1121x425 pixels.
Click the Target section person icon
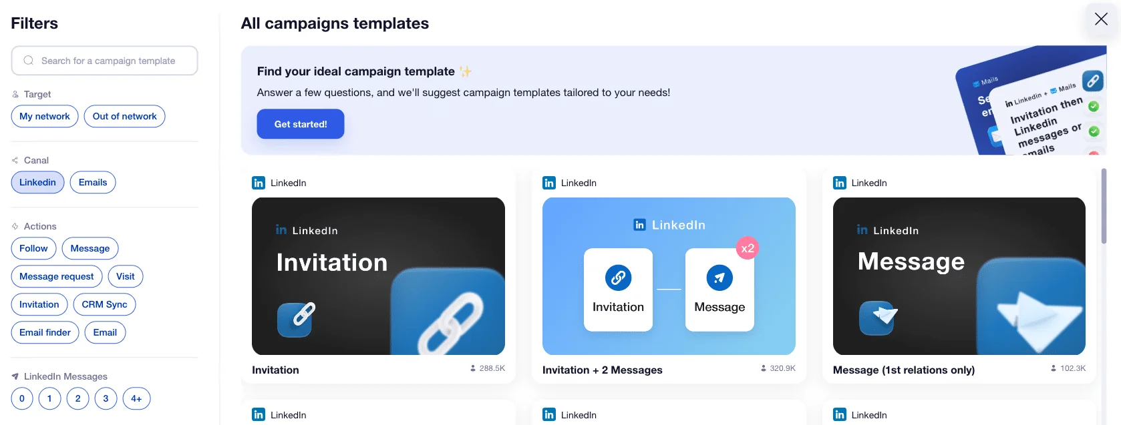(15, 94)
